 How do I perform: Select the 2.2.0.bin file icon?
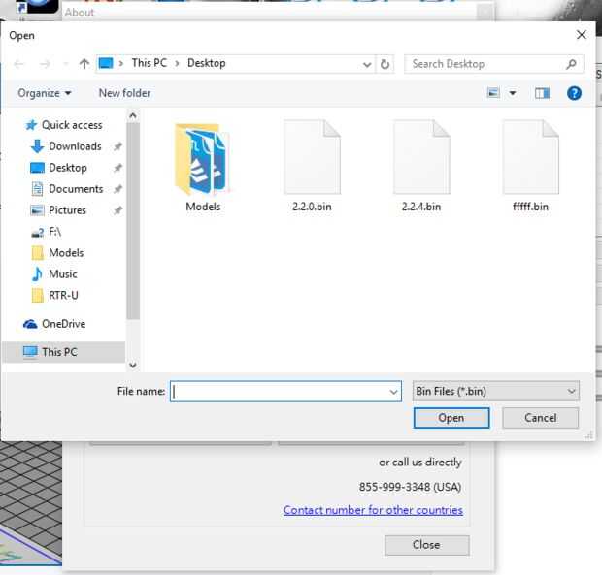[x=312, y=157]
